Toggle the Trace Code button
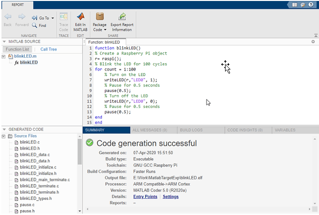 click(x=64, y=20)
